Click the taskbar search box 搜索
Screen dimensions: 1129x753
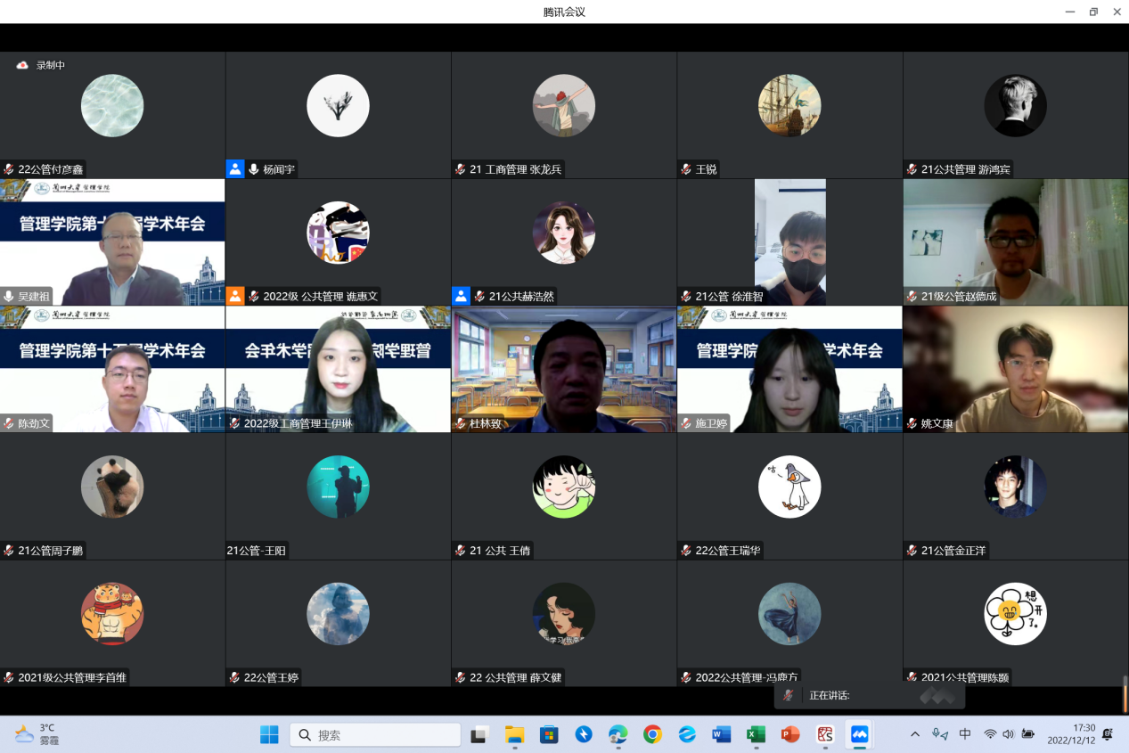375,734
